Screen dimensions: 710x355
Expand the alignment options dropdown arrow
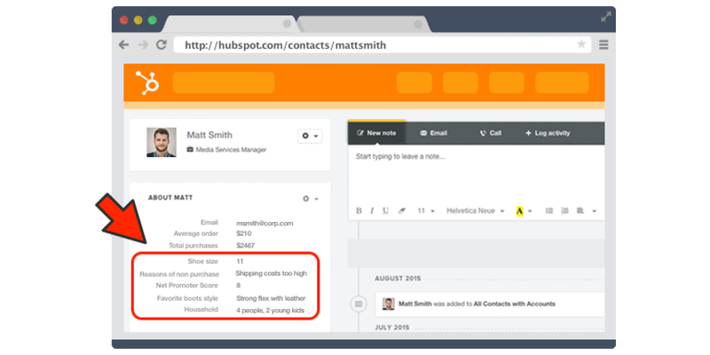[x=594, y=211]
